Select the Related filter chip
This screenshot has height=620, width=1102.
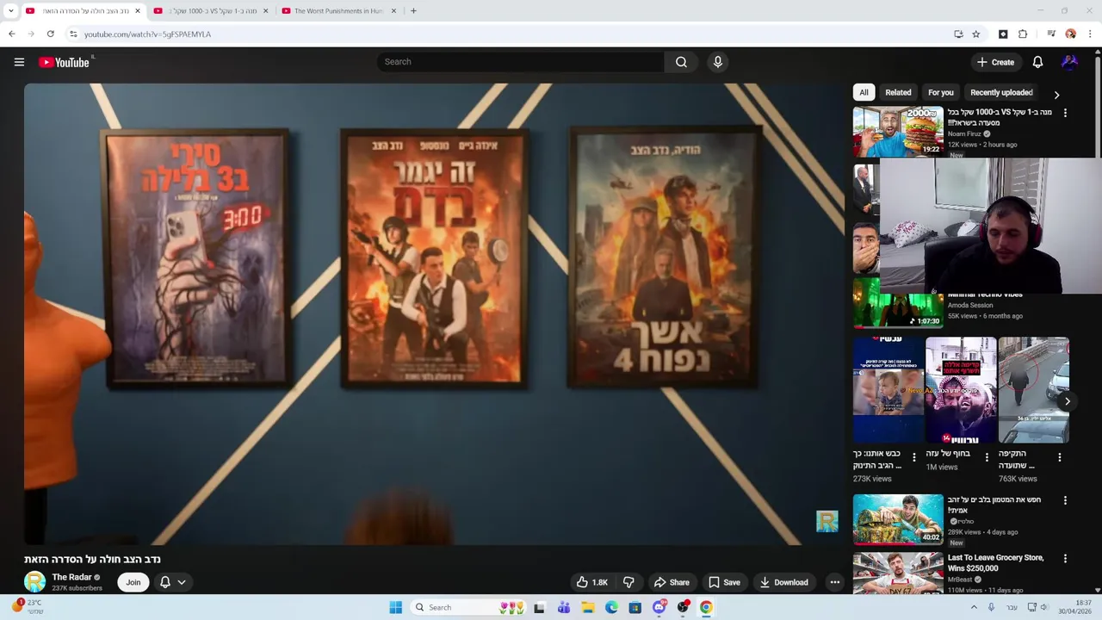point(898,92)
